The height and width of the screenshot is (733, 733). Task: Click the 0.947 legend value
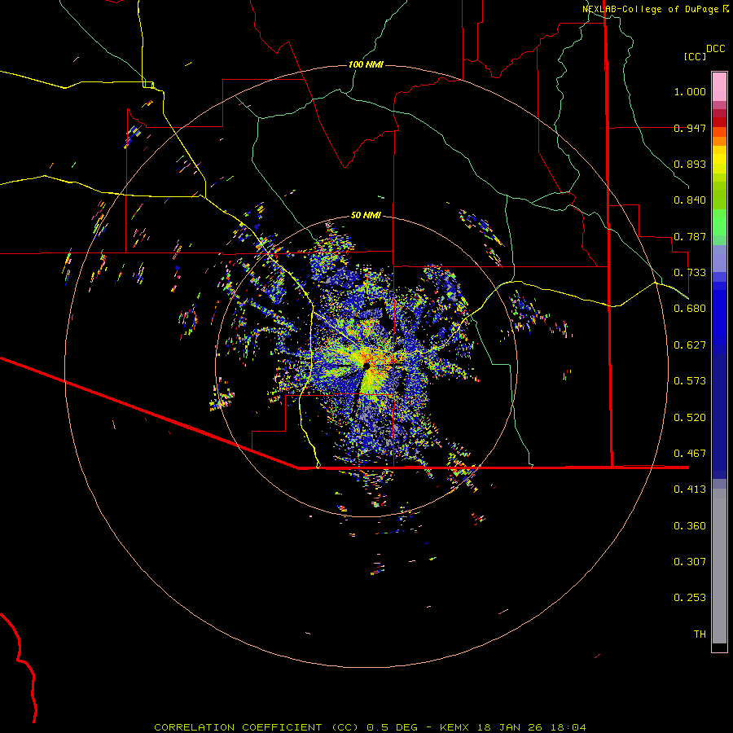pos(690,128)
